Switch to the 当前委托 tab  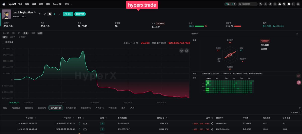[29, 108]
